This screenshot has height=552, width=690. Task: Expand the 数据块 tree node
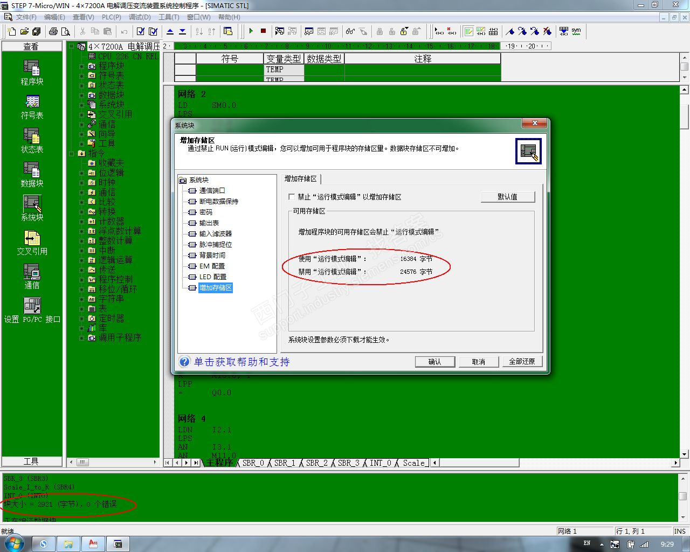tap(82, 95)
